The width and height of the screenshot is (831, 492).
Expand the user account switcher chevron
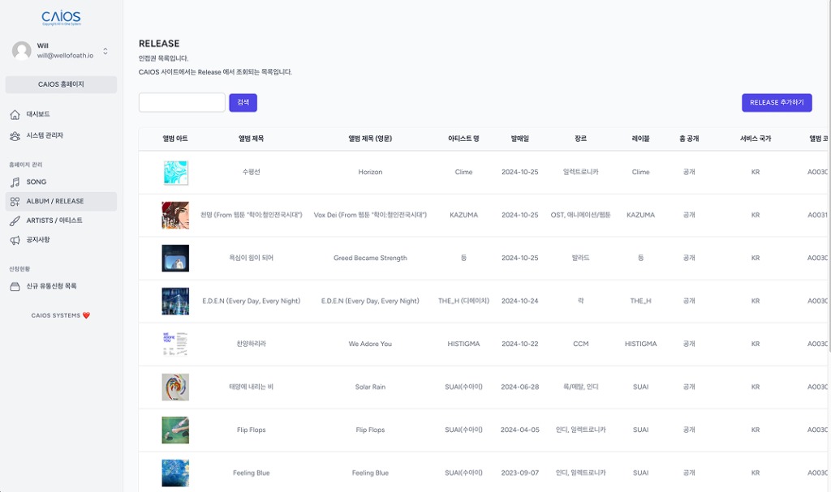click(x=105, y=51)
